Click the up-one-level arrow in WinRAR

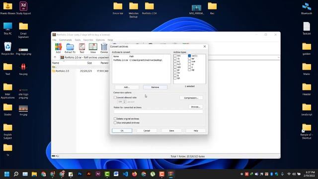55,58
